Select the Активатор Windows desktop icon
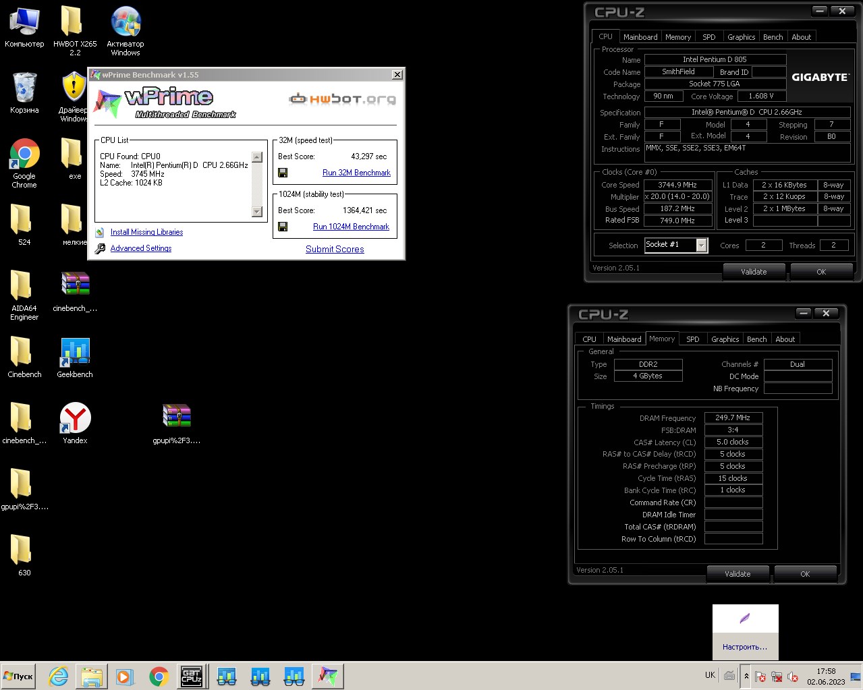This screenshot has width=863, height=690. (126, 31)
